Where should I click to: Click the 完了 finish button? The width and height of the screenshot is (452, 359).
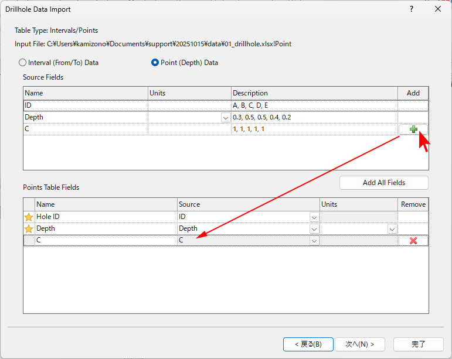[418, 344]
